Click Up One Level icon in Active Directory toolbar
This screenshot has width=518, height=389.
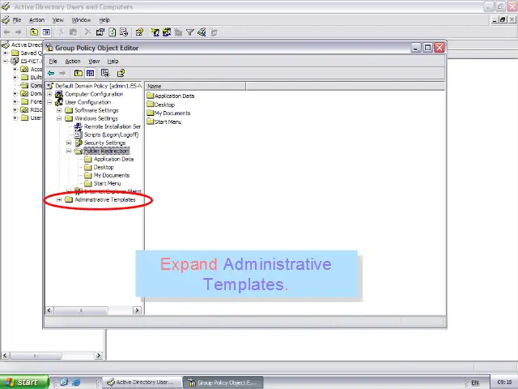pyautogui.click(x=34, y=32)
